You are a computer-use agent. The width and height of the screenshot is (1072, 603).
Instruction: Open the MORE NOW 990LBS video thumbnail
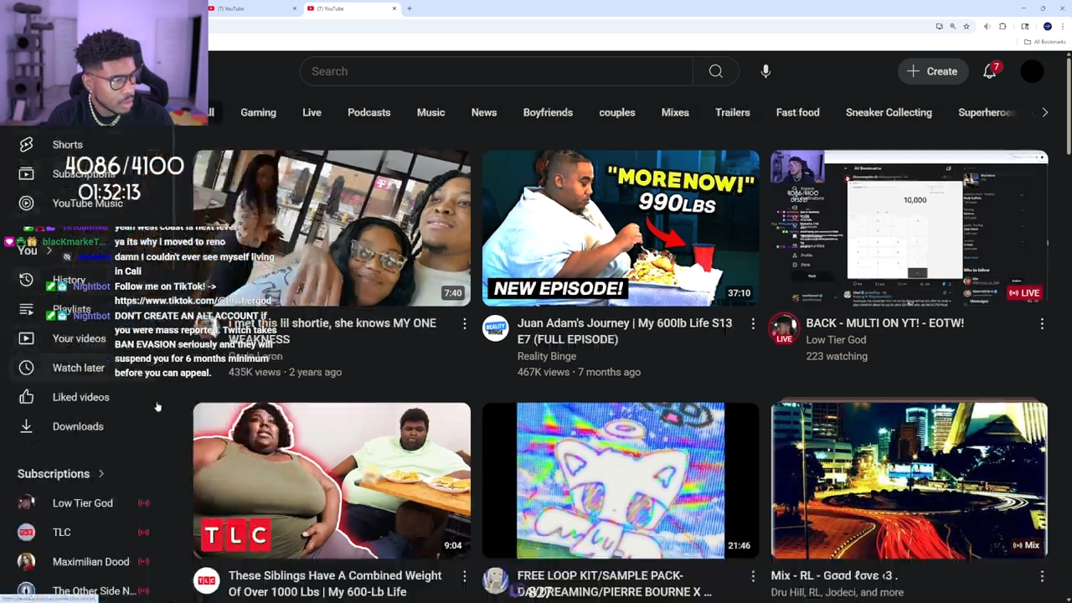click(621, 228)
